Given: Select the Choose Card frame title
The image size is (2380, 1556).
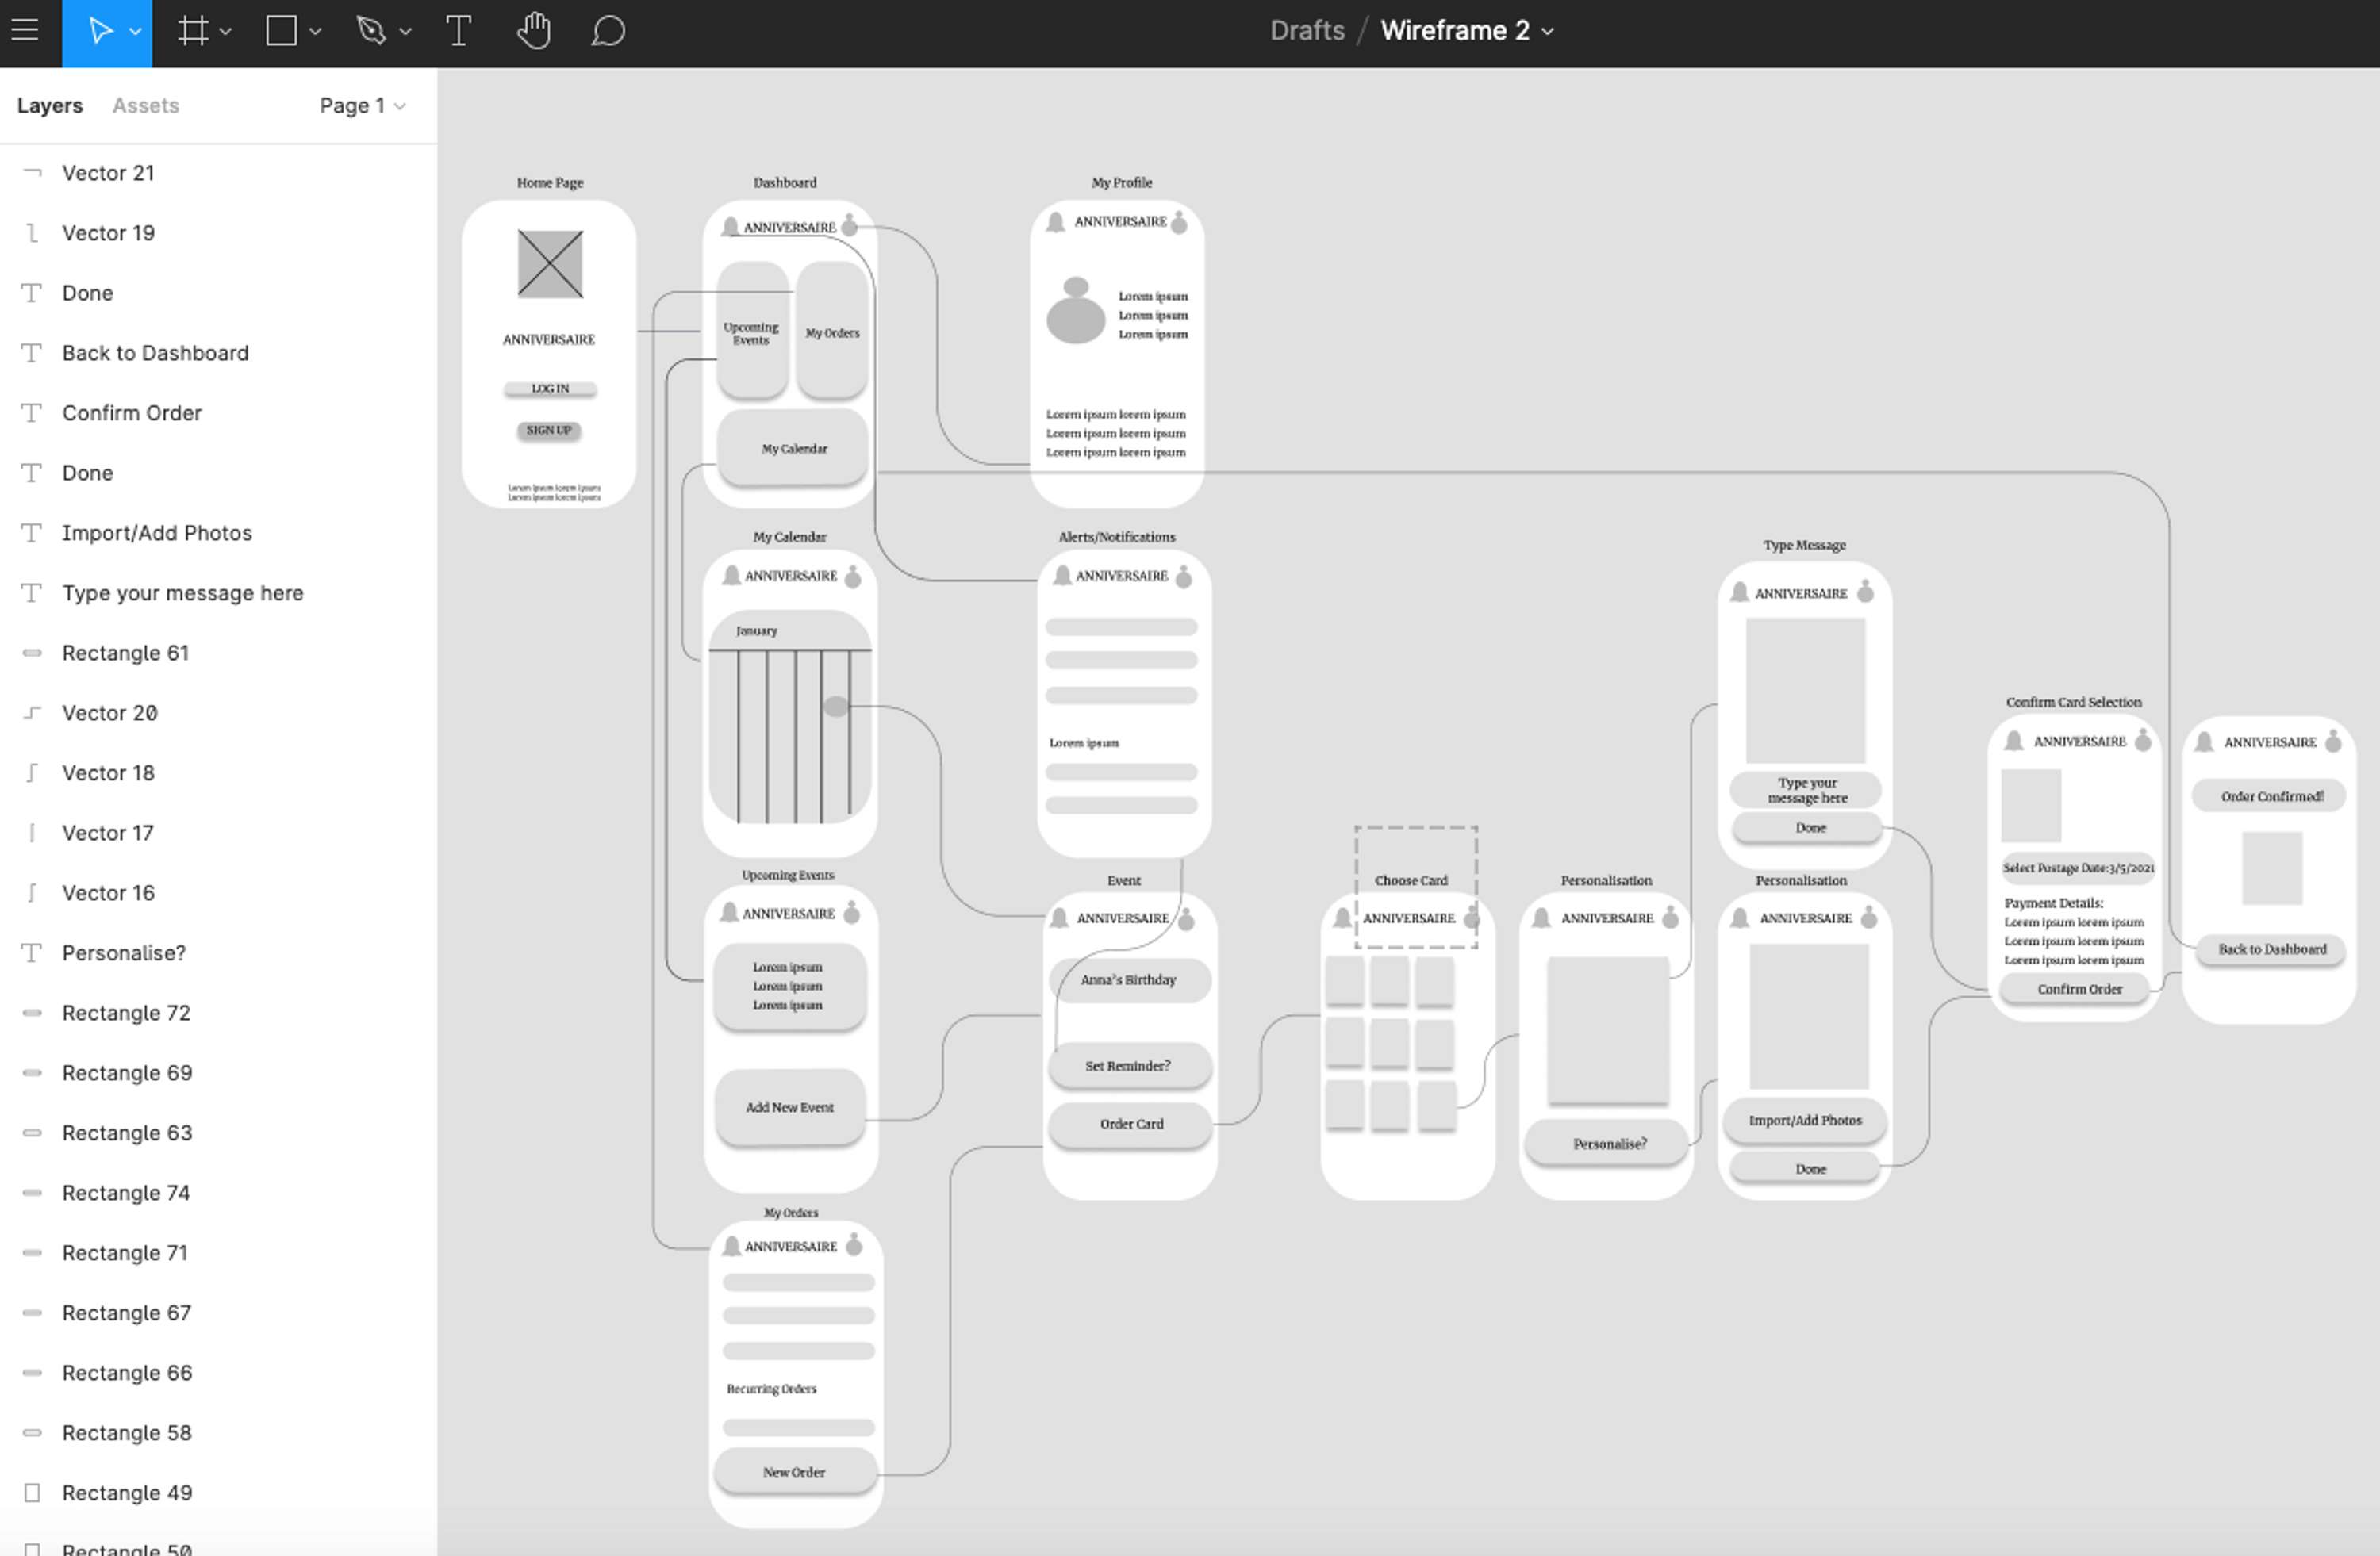Looking at the screenshot, I should [1411, 880].
